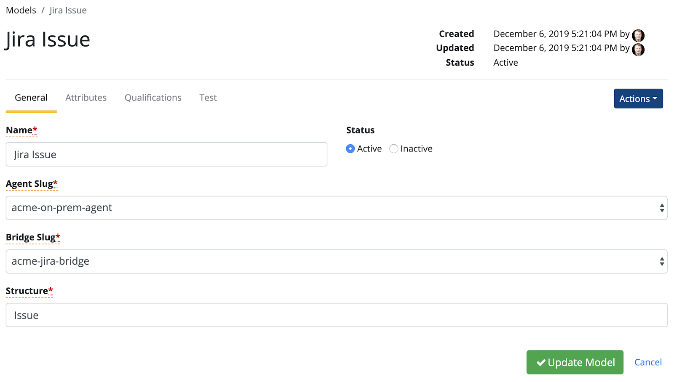
Task: Click the Status label above radio buttons
Action: [x=360, y=130]
